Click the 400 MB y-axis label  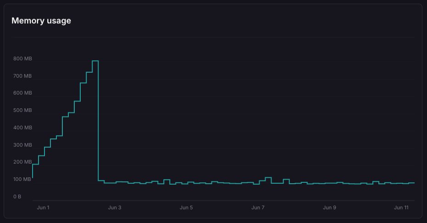(x=22, y=128)
